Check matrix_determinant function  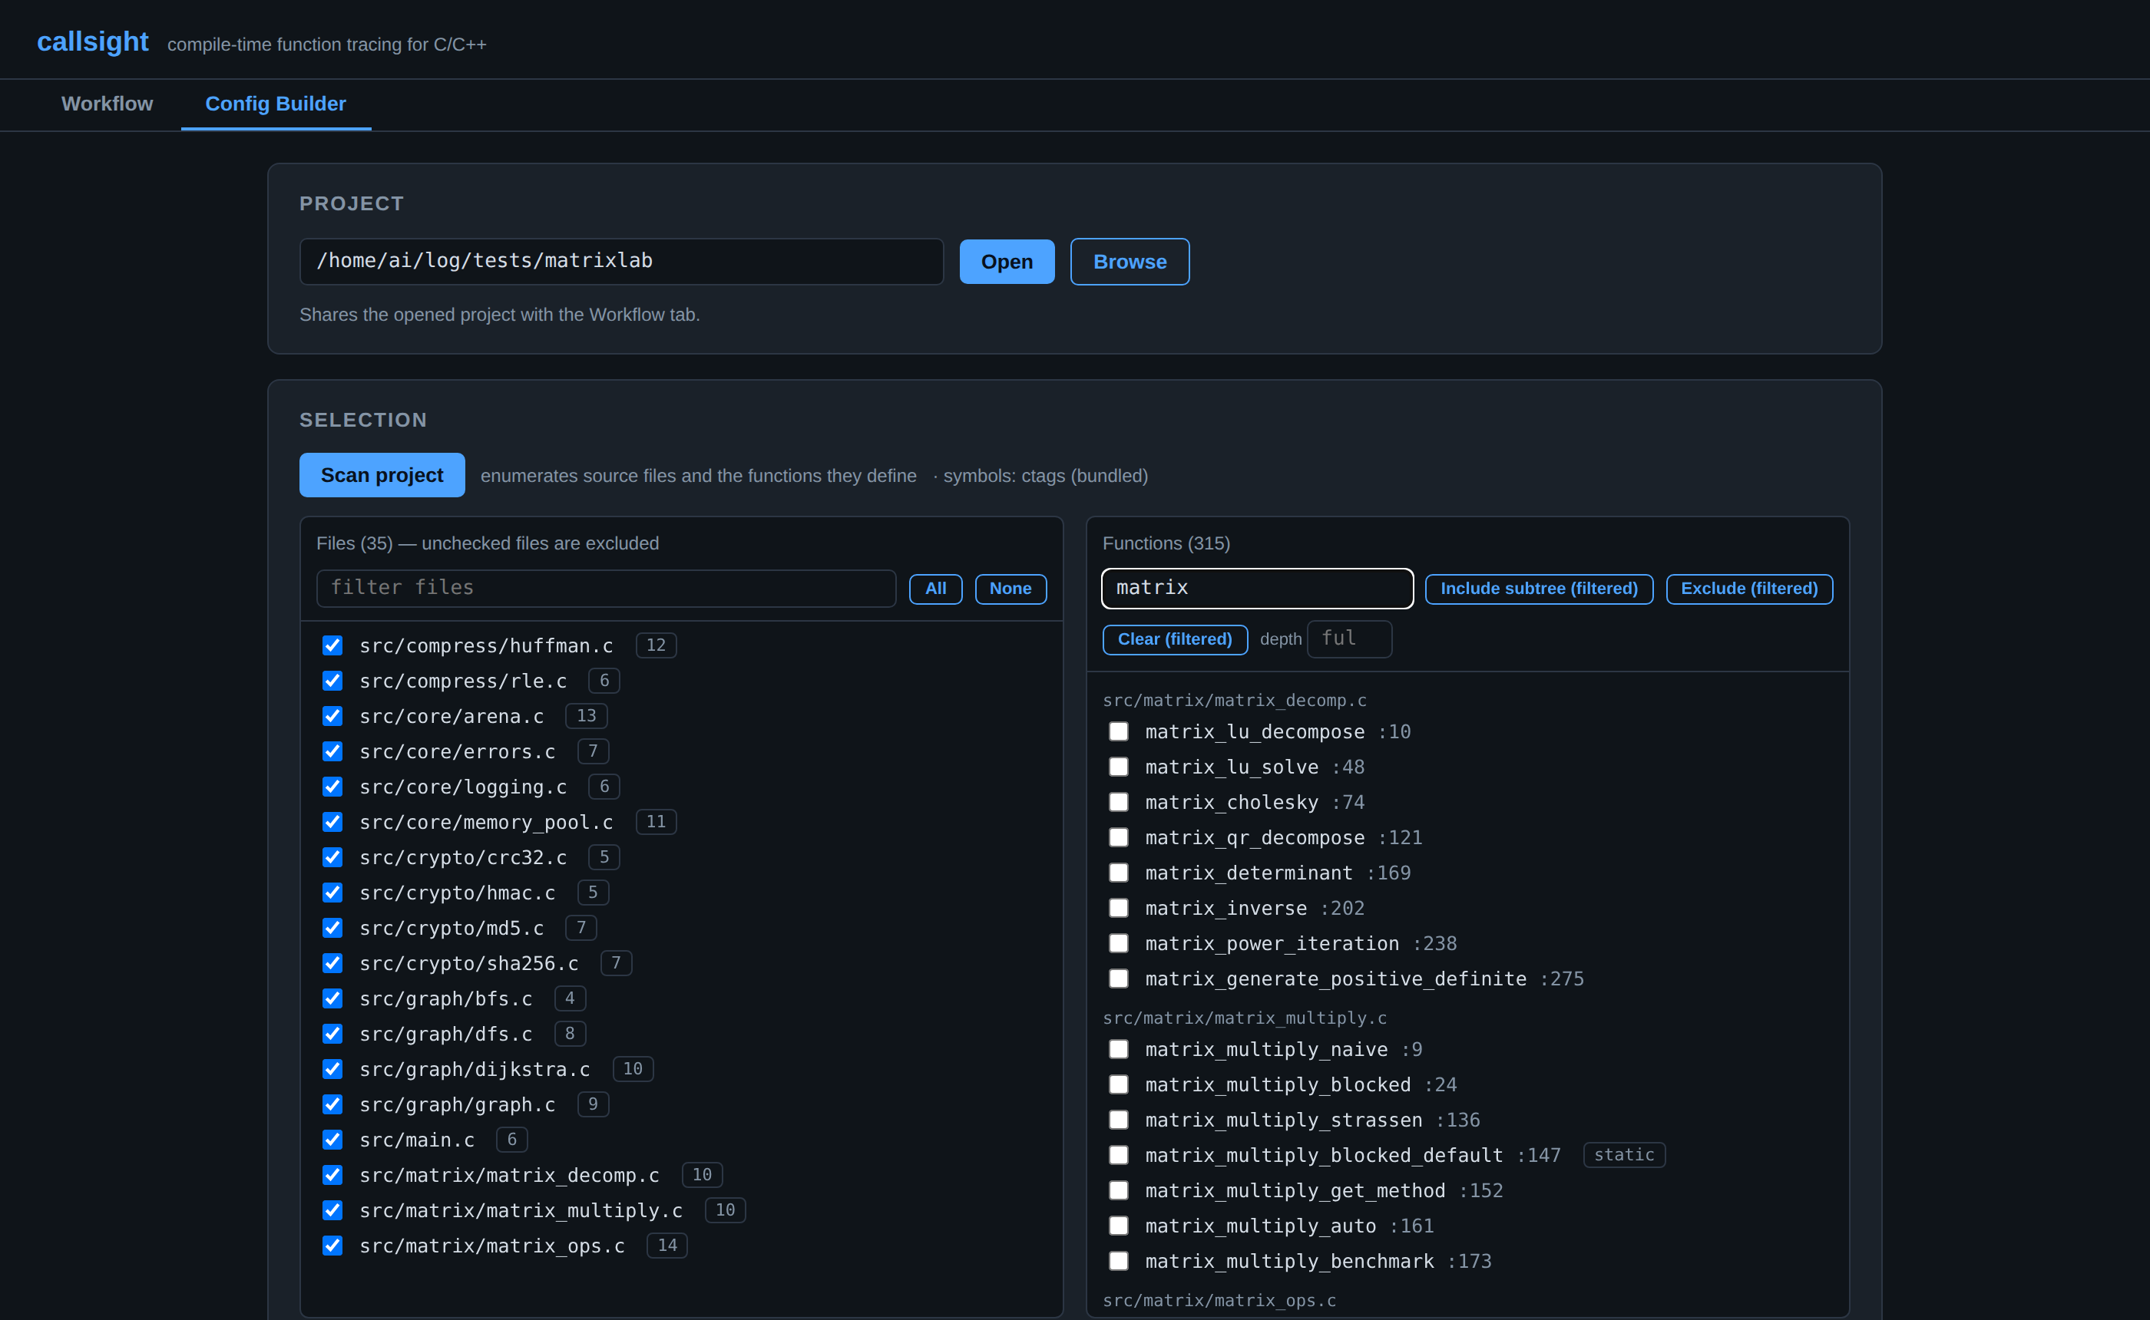click(x=1118, y=872)
